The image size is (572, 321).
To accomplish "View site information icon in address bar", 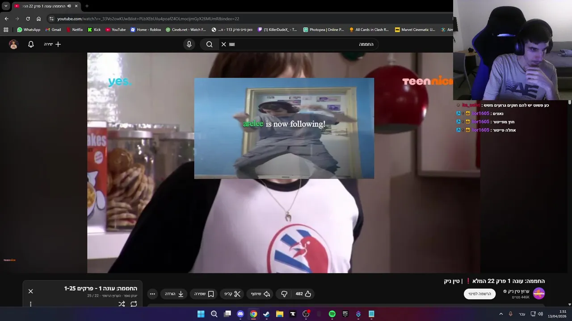I will 51,19.
